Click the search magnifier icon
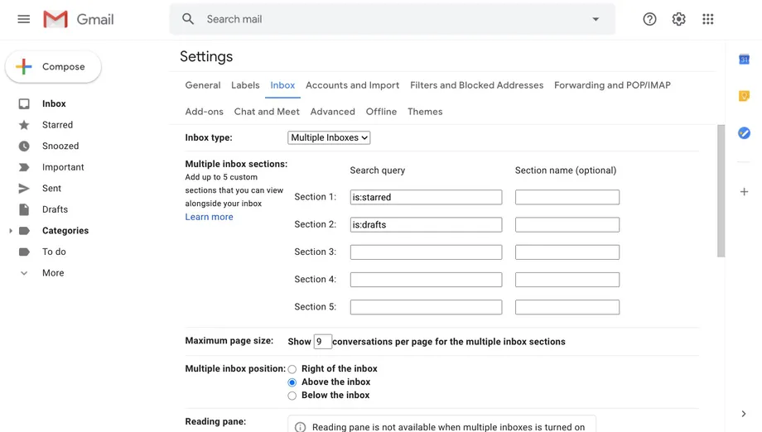This screenshot has height=432, width=762. tap(188, 19)
